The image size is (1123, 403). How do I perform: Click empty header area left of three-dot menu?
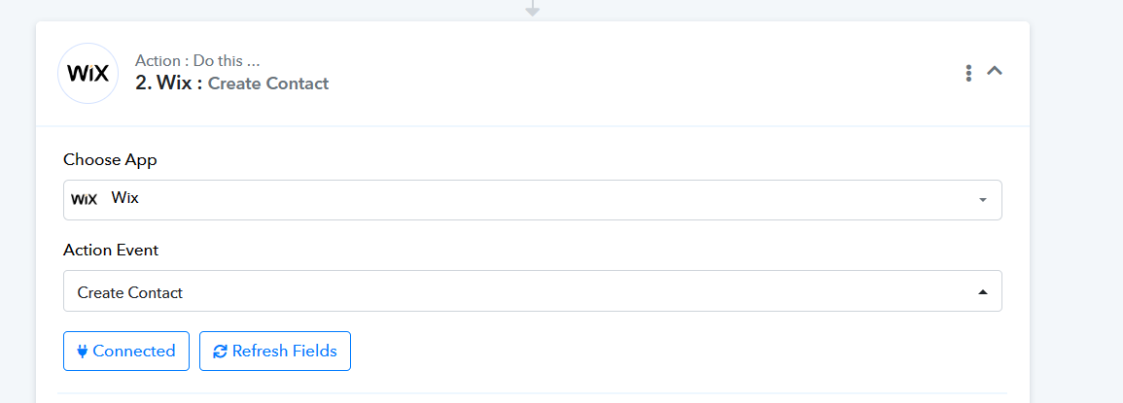(x=681, y=73)
